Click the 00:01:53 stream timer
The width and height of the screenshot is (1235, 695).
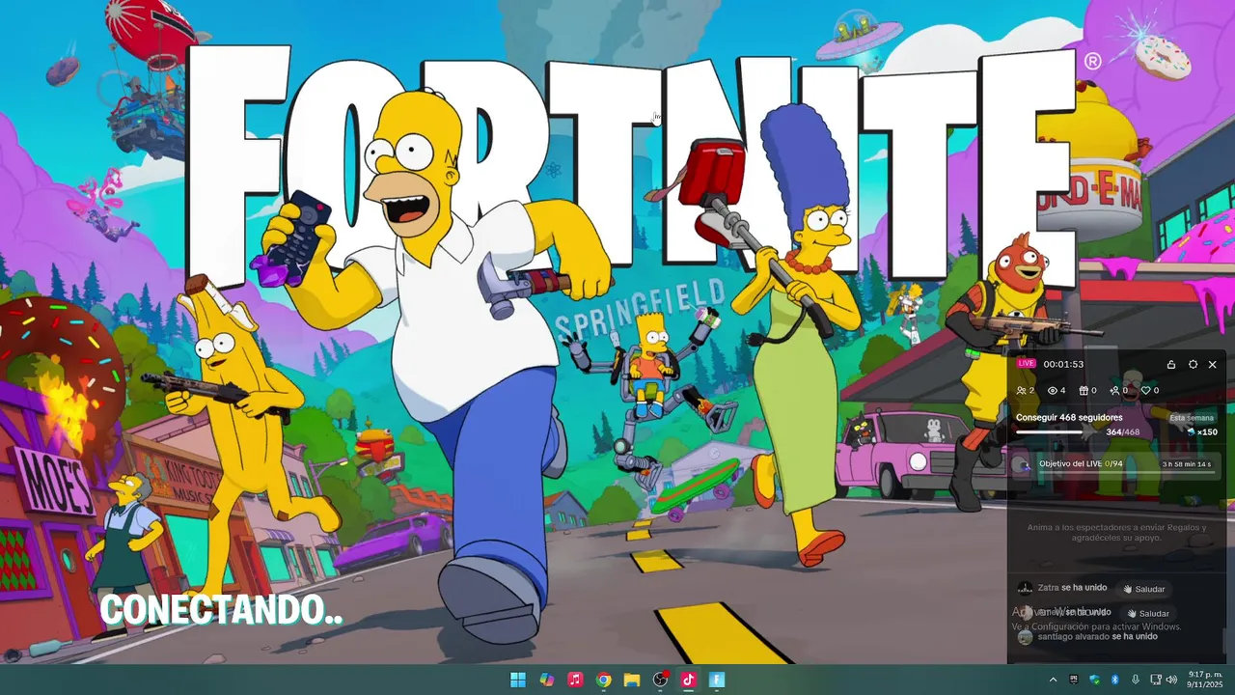(x=1063, y=365)
